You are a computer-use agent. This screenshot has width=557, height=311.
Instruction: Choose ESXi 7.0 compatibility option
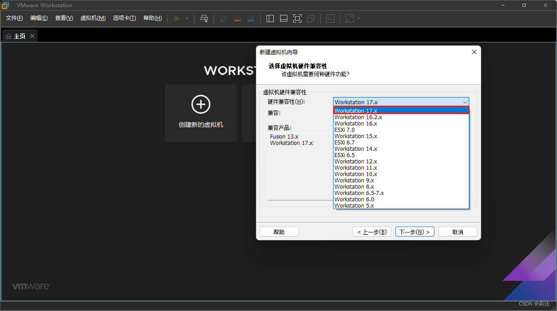tap(401, 130)
